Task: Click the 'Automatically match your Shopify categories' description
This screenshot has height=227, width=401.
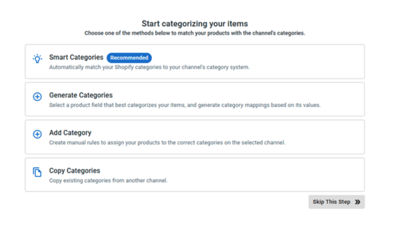Action: pos(149,67)
